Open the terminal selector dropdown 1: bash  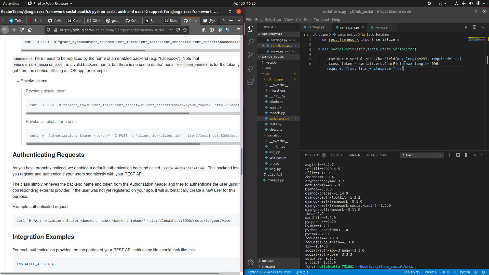422,155
